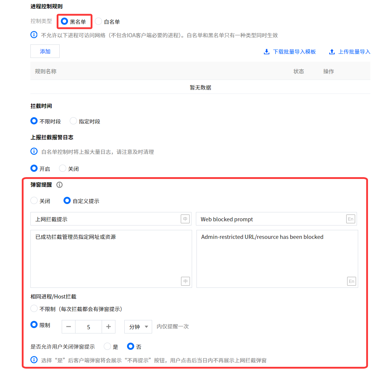Select 是 to allow users closing popup
Screen dimensions: 382x371
(x=107, y=347)
